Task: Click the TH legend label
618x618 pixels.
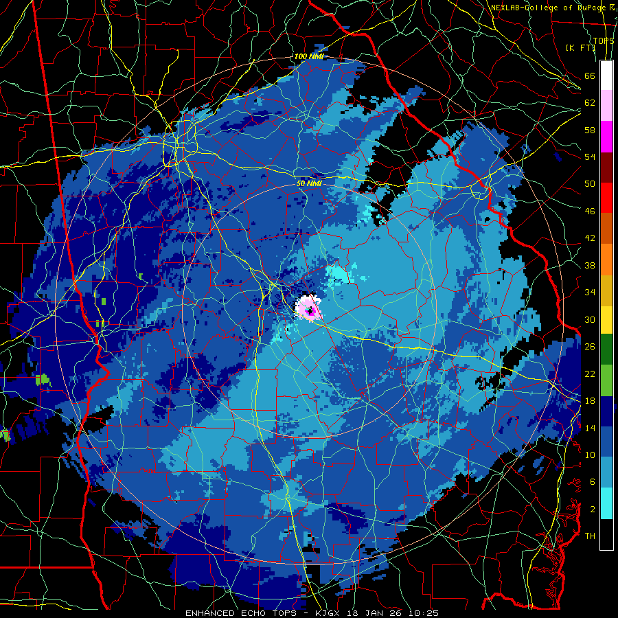Action: point(590,536)
